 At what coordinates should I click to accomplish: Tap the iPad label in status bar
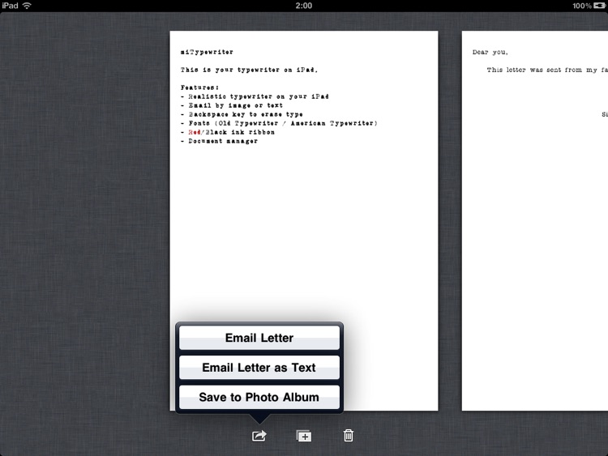click(10, 6)
